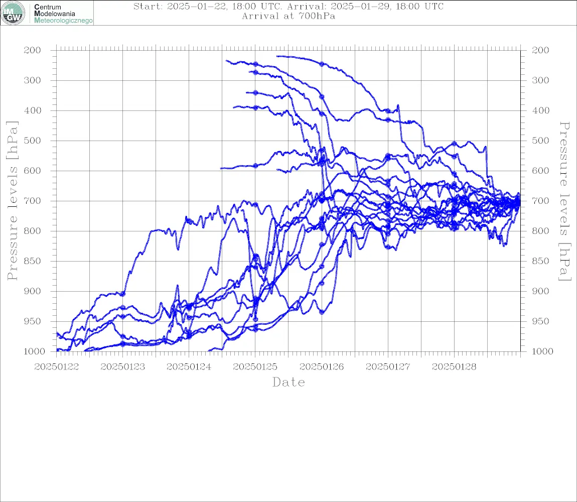Click the left axis value 500
Image resolution: width=577 pixels, height=502 pixels.
pyautogui.click(x=33, y=141)
